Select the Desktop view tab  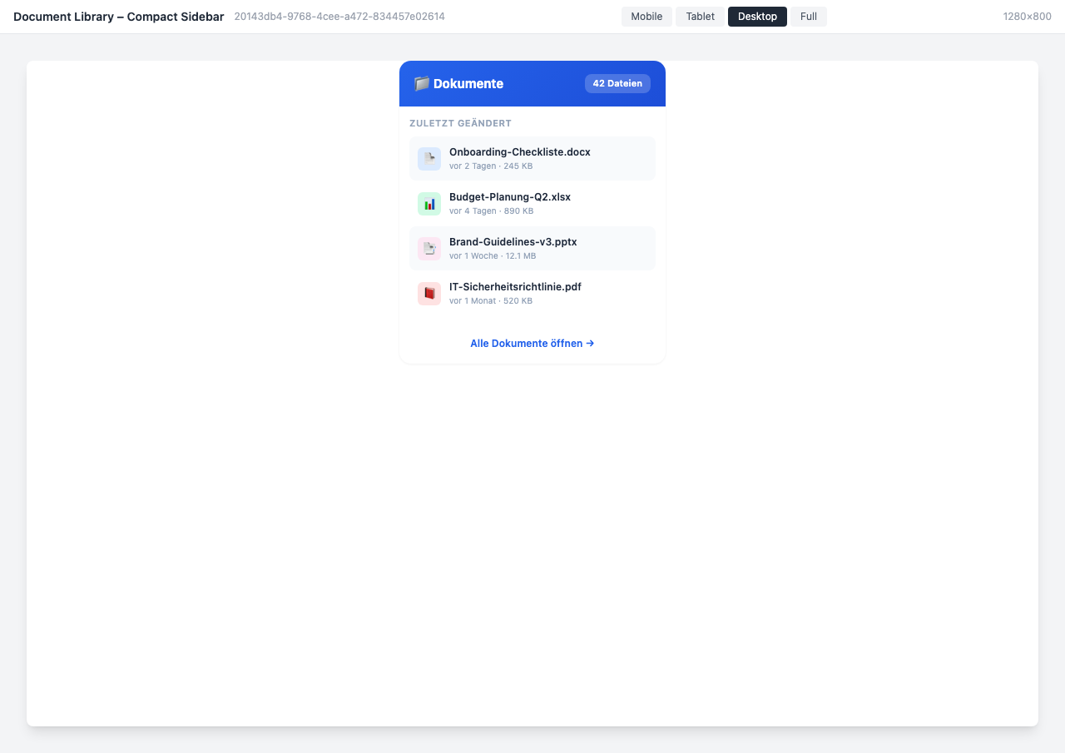click(757, 16)
